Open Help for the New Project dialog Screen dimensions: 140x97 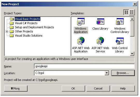123,88
